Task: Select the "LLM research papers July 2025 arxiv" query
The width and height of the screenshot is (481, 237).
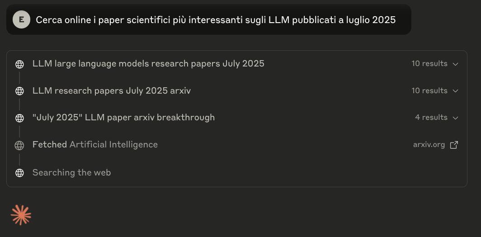Action: tap(112, 90)
